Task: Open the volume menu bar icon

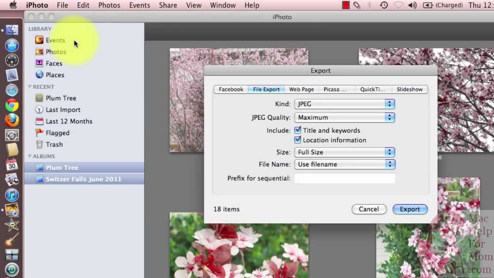Action: (412, 5)
